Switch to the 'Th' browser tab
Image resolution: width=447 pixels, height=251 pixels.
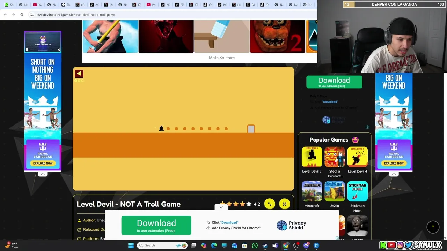point(66,5)
